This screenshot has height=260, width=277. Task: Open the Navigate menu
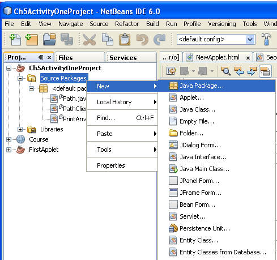(x=71, y=24)
